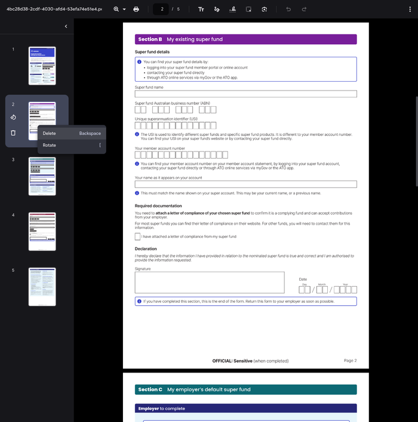Click the current page number field
The width and height of the screenshot is (418, 422).
tap(162, 10)
